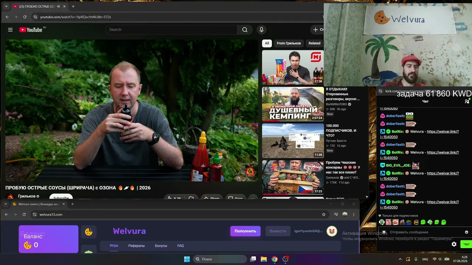Click the cookie icon next to balance card
472x265 pixels.
(89, 232)
